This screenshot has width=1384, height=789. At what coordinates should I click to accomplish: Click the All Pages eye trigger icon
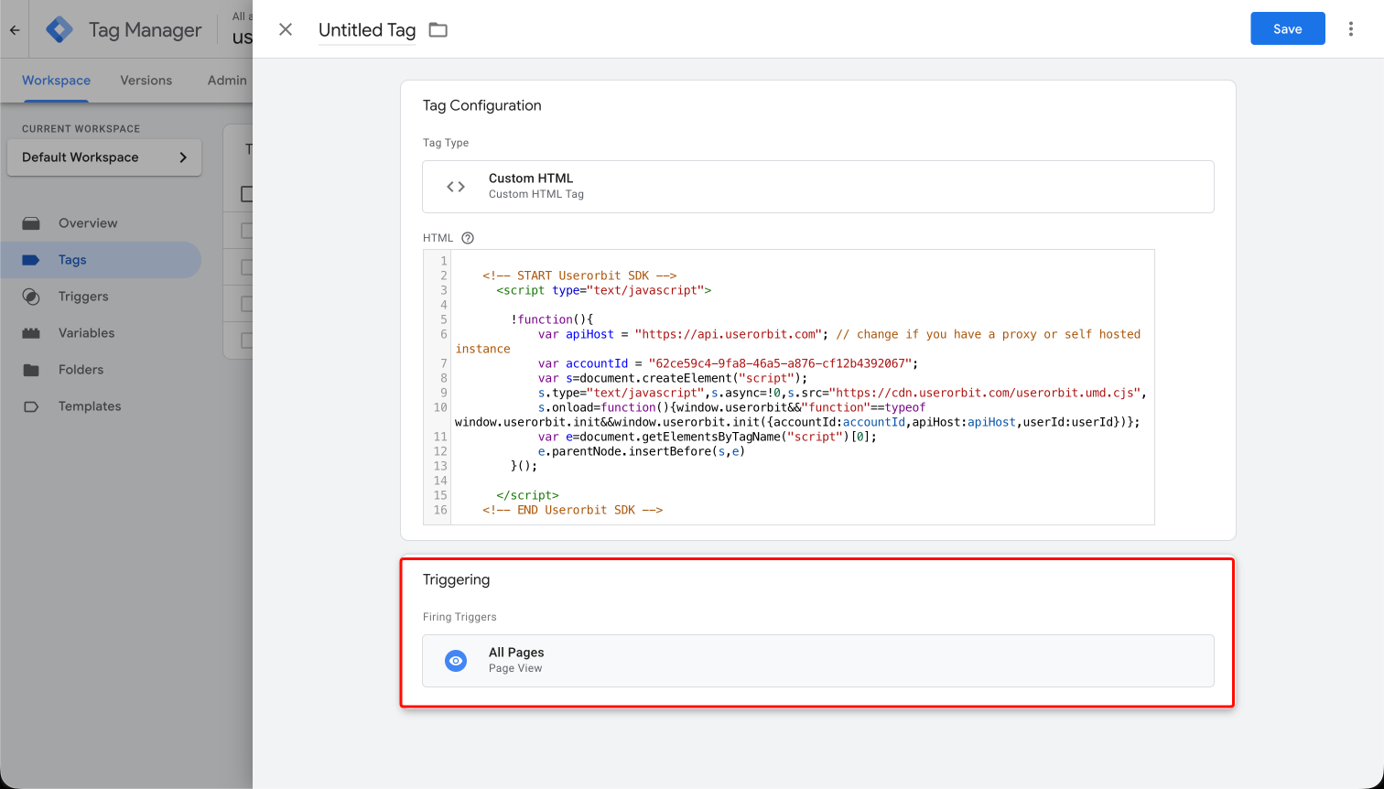[456, 661]
